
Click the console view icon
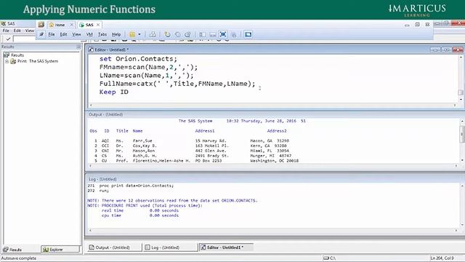(248, 34)
